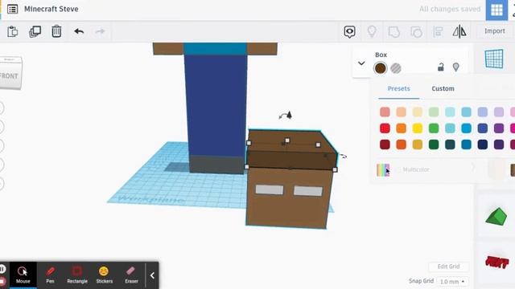Screen dimensions: 515x289
Task: Click the Paste clipboard icon
Action: click(13, 31)
